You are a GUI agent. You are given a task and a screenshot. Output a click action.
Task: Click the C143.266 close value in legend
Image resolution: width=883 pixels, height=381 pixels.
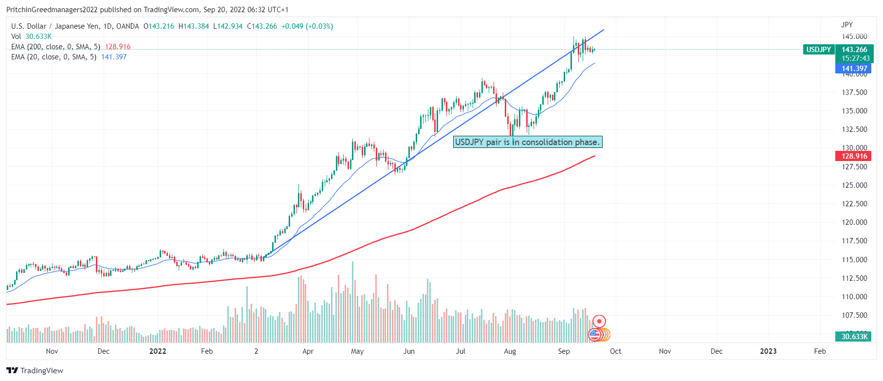[x=262, y=26]
